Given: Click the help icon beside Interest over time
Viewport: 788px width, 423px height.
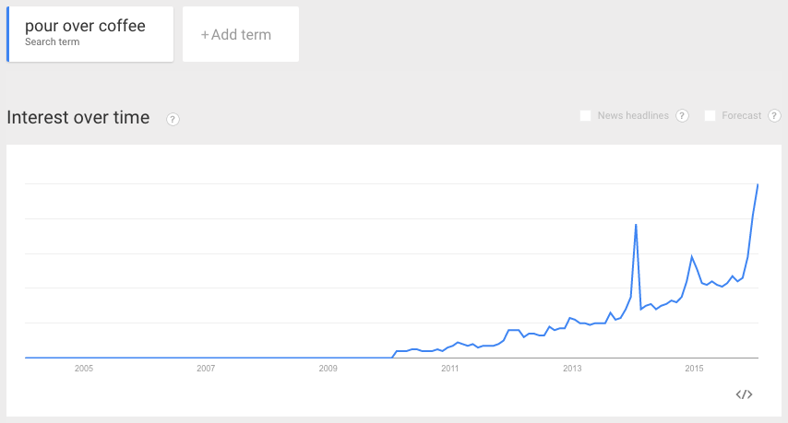Looking at the screenshot, I should click(173, 120).
